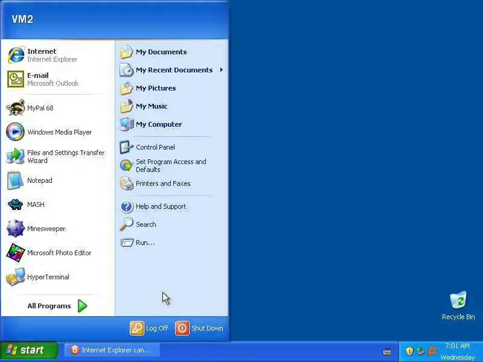Click the Internet Explorer subtitle text

click(52, 59)
